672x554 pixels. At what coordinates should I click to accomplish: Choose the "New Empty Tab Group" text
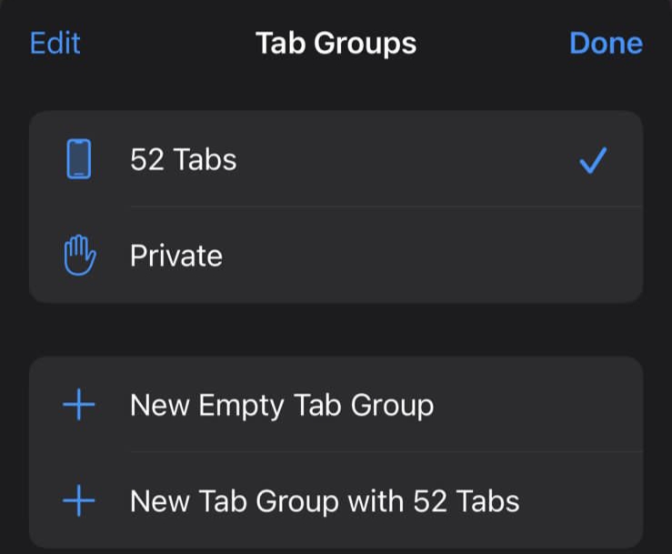click(282, 405)
